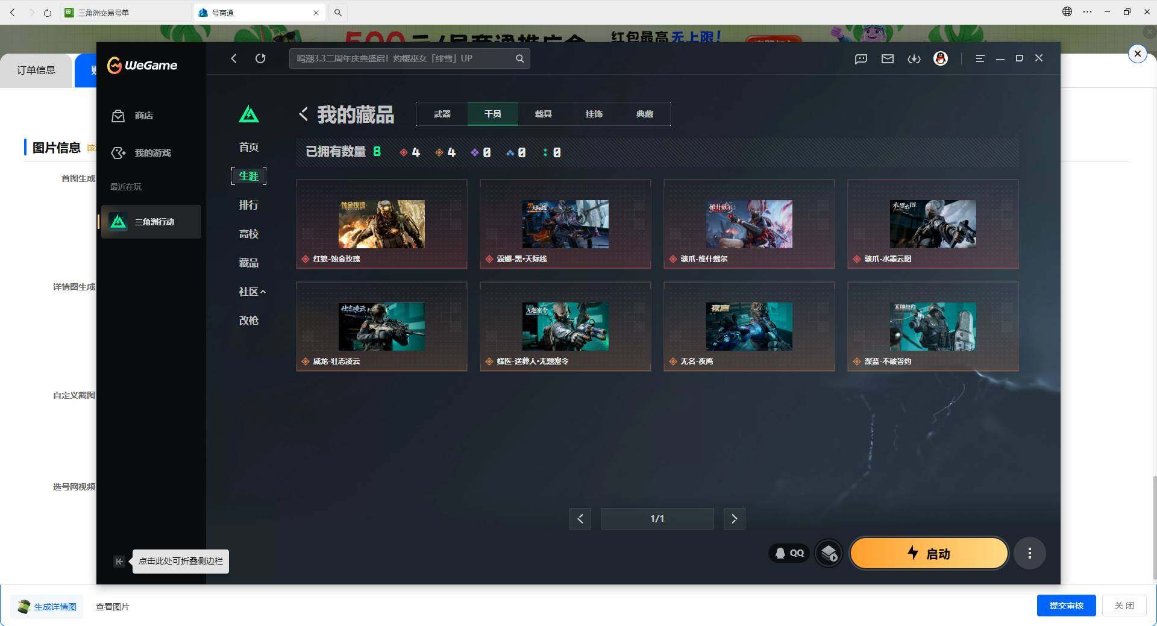Filter collection by red rarity diamond
1157x626 pixels.
coord(404,153)
